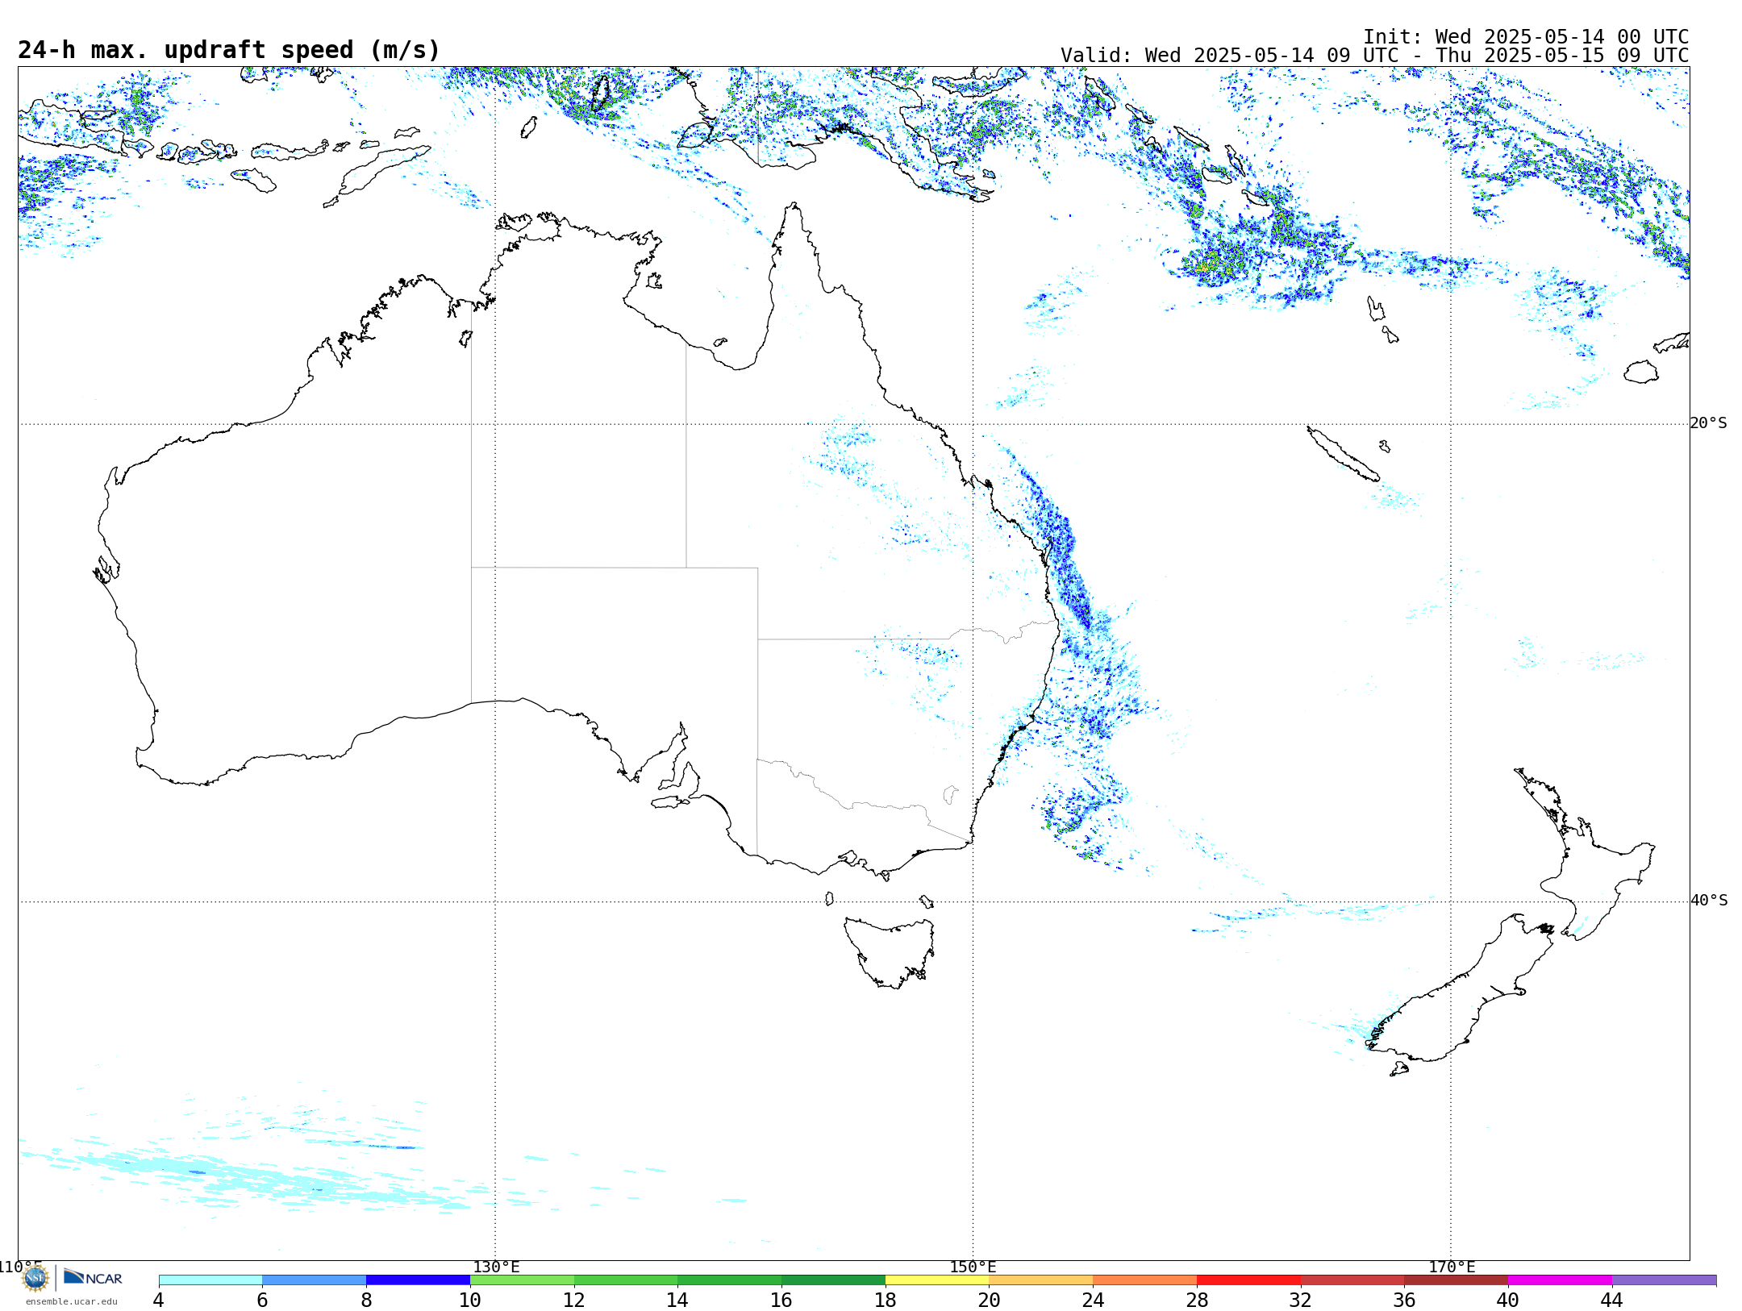Click the colorbar tick label "32"
The height and width of the screenshot is (1311, 1742).
coord(1301,1301)
